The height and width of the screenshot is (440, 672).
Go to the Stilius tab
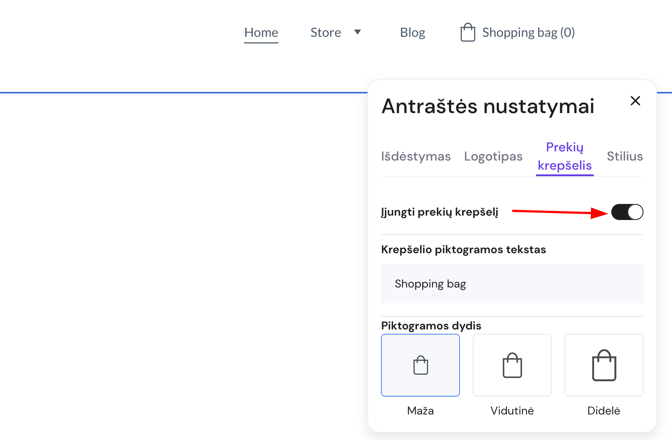(x=624, y=156)
